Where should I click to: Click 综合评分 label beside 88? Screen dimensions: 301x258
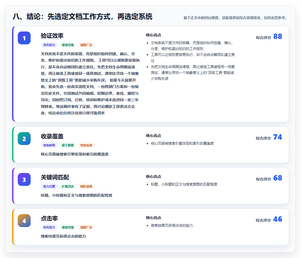coord(263,38)
